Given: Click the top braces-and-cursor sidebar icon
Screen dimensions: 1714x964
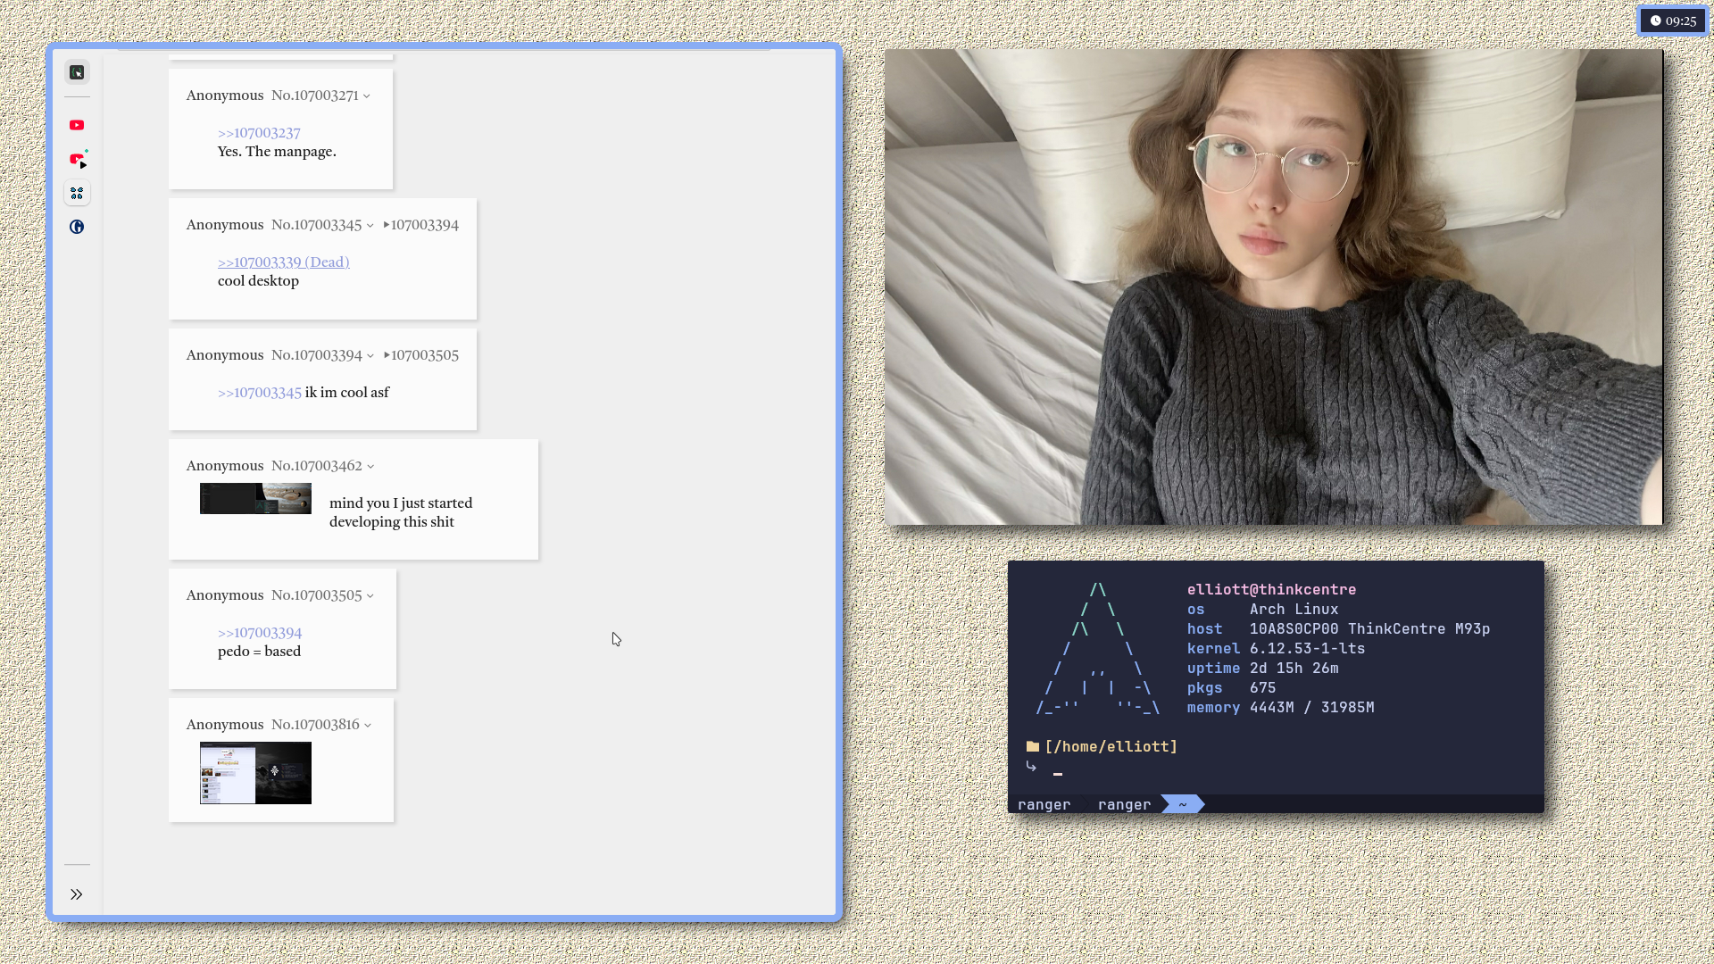Looking at the screenshot, I should [x=77, y=72].
